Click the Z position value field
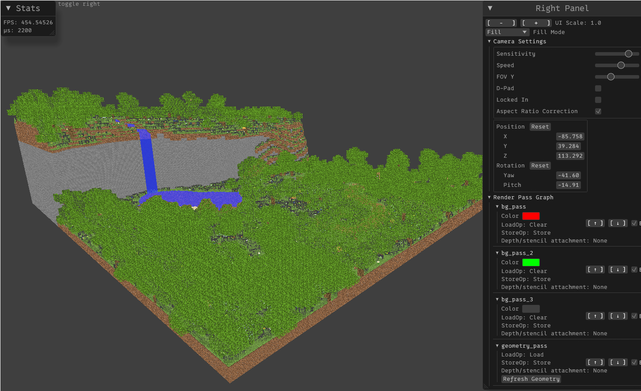The width and height of the screenshot is (641, 391). point(570,156)
